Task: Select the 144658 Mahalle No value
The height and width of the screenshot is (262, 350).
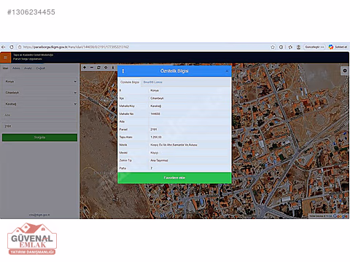Action: (x=155, y=114)
